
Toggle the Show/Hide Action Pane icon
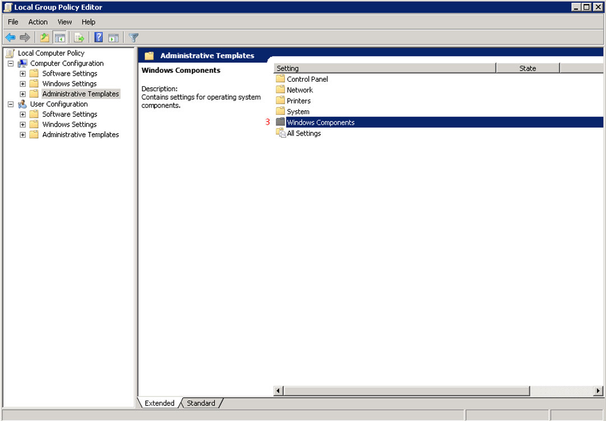113,38
